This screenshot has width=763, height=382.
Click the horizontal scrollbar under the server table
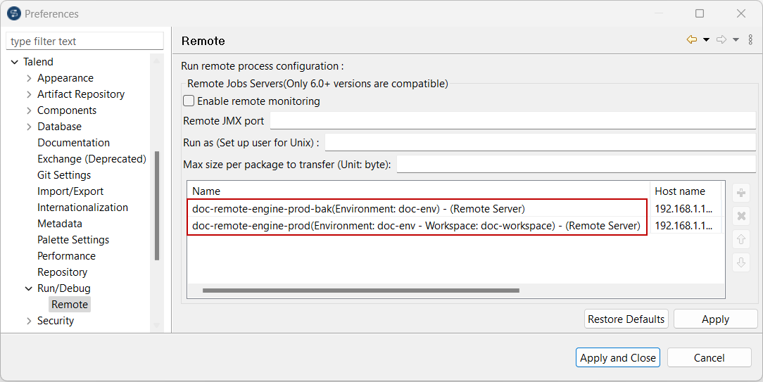360,290
